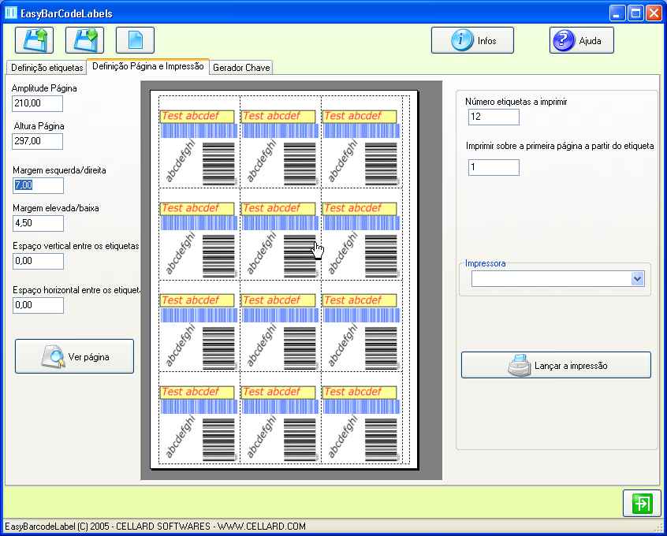This screenshot has width=667, height=536.
Task: Click the blank new document icon
Action: [135, 39]
